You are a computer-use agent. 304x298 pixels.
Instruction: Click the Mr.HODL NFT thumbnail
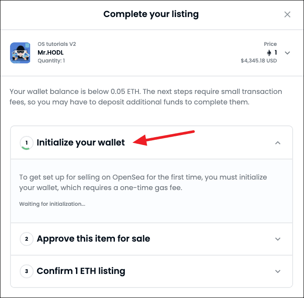coord(20,53)
